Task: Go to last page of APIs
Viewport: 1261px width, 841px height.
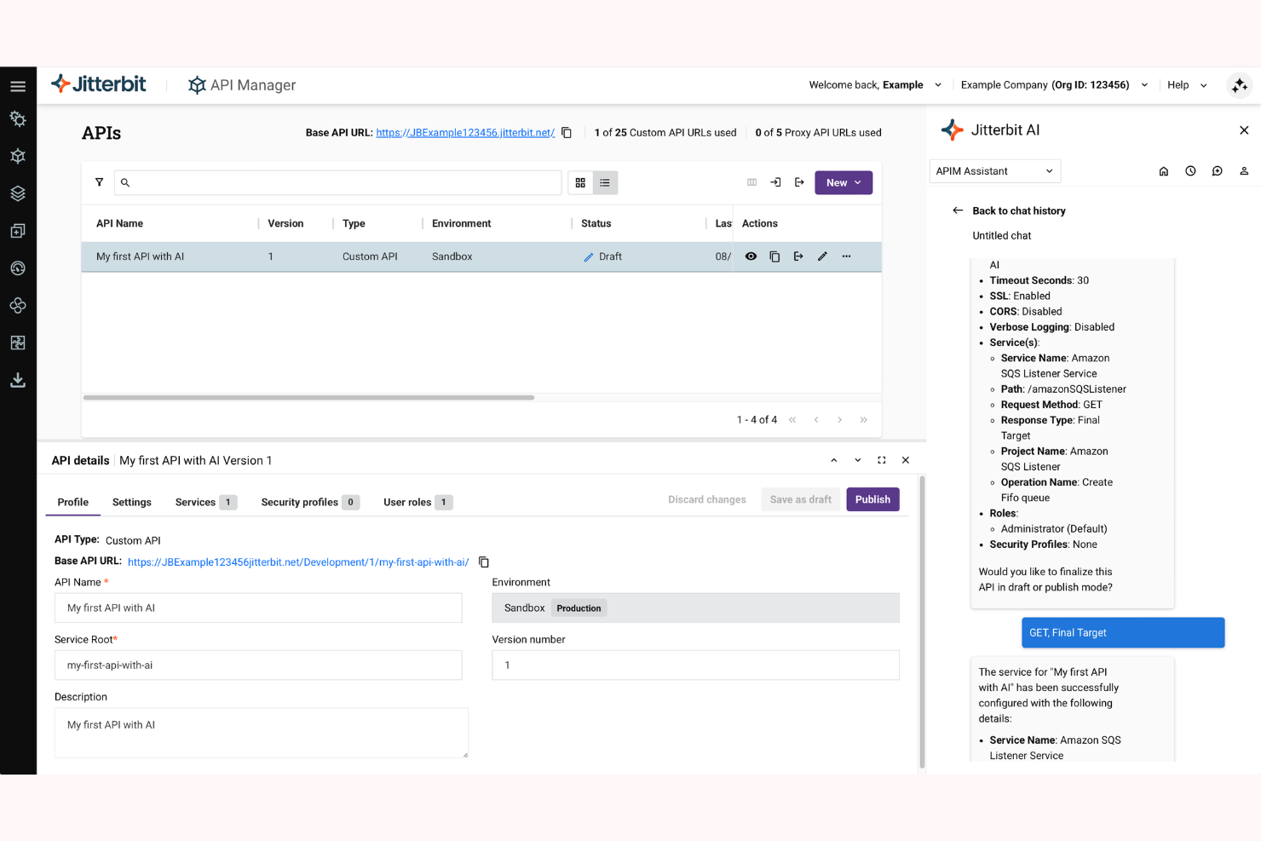Action: pyautogui.click(x=863, y=420)
